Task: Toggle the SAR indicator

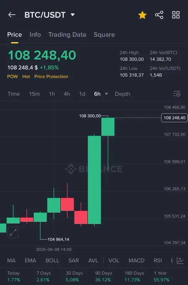Action: [x=74, y=260]
